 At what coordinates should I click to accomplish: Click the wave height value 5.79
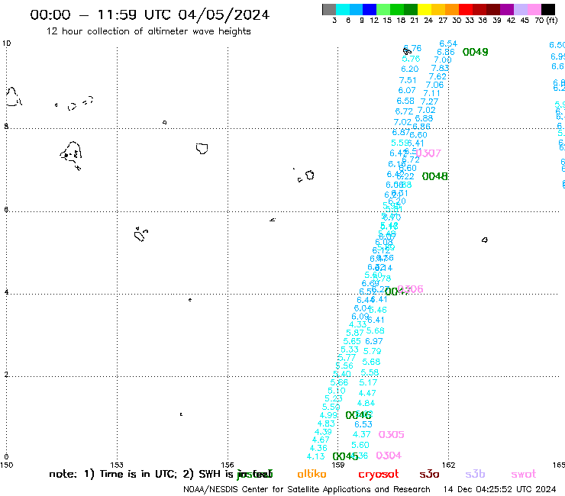tap(373, 351)
